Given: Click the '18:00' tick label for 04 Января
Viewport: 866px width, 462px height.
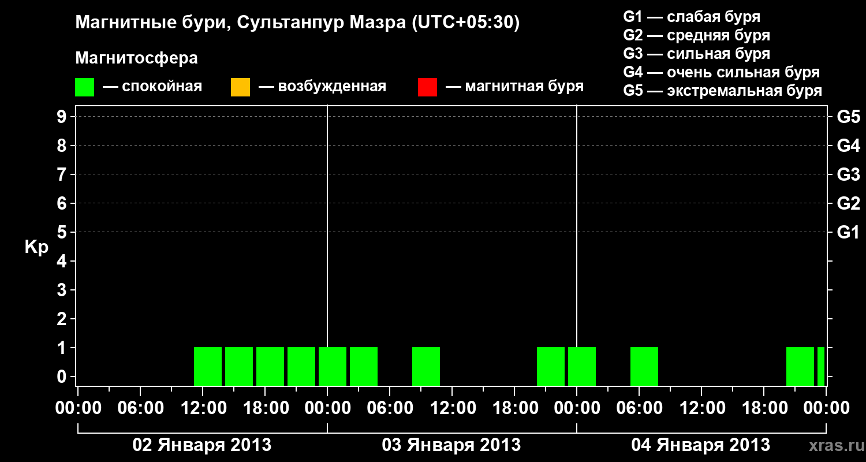Looking at the screenshot, I should tap(764, 408).
